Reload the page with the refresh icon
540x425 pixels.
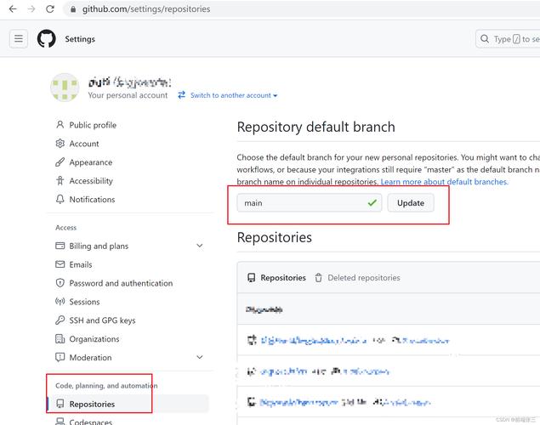[50, 9]
